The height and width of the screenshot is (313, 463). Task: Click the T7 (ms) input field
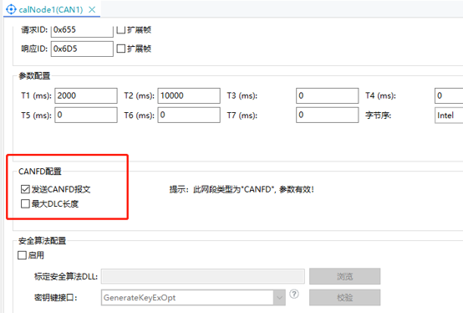coord(327,115)
